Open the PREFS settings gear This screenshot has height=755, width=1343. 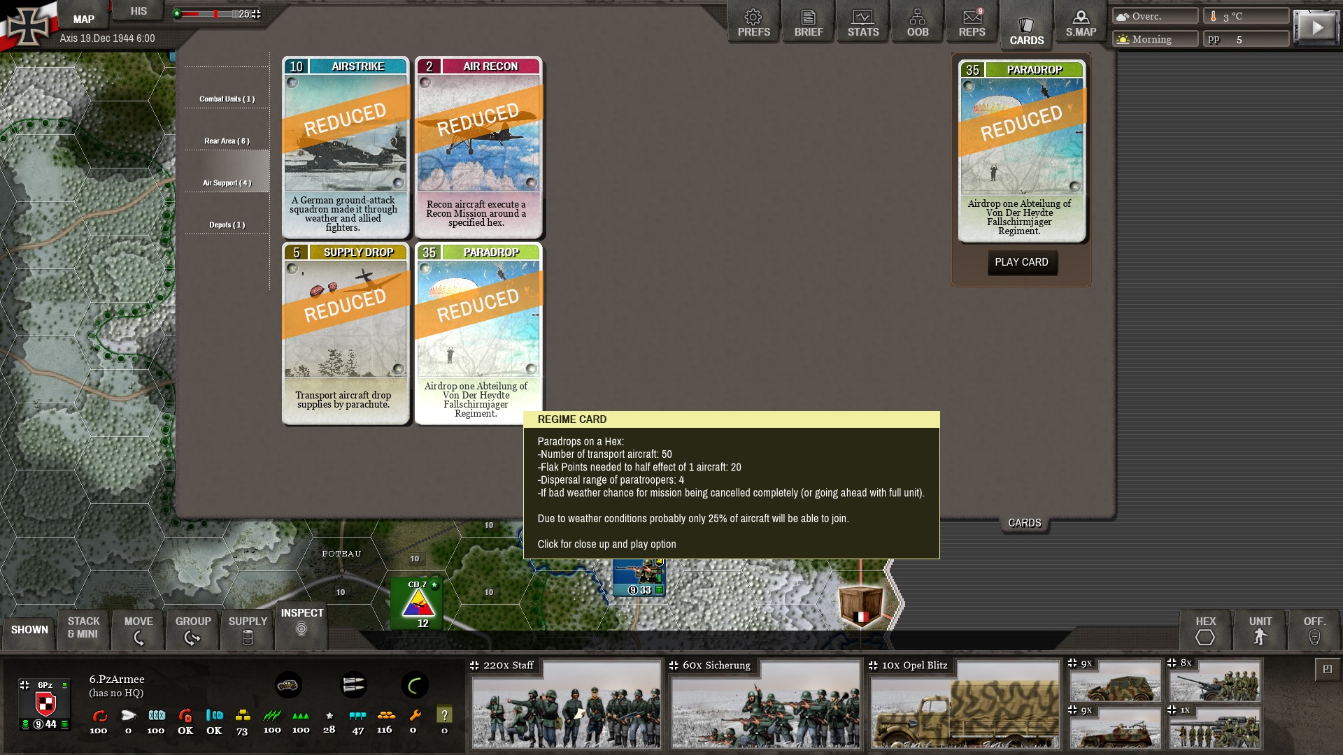tap(753, 23)
